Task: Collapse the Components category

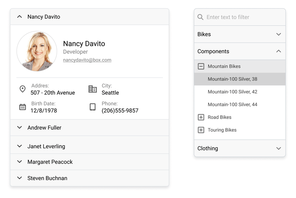Action: click(x=279, y=51)
